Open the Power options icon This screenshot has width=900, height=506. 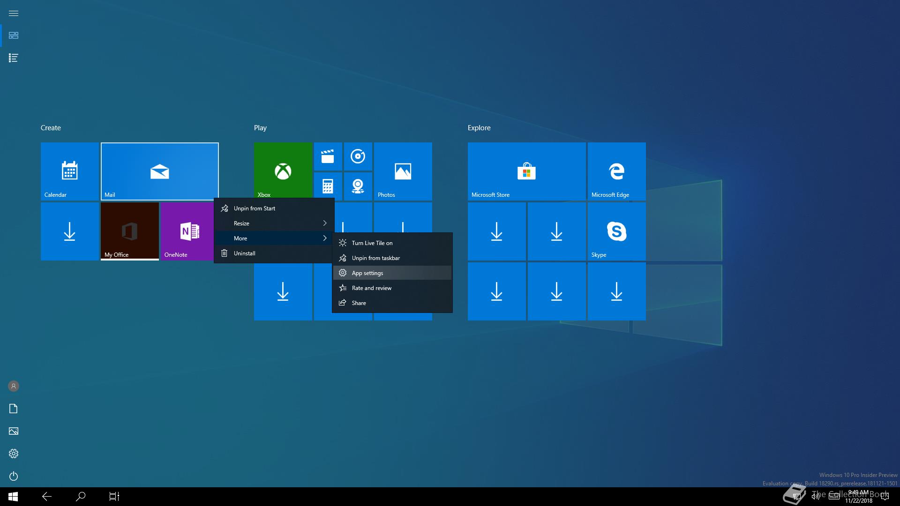[x=14, y=476]
